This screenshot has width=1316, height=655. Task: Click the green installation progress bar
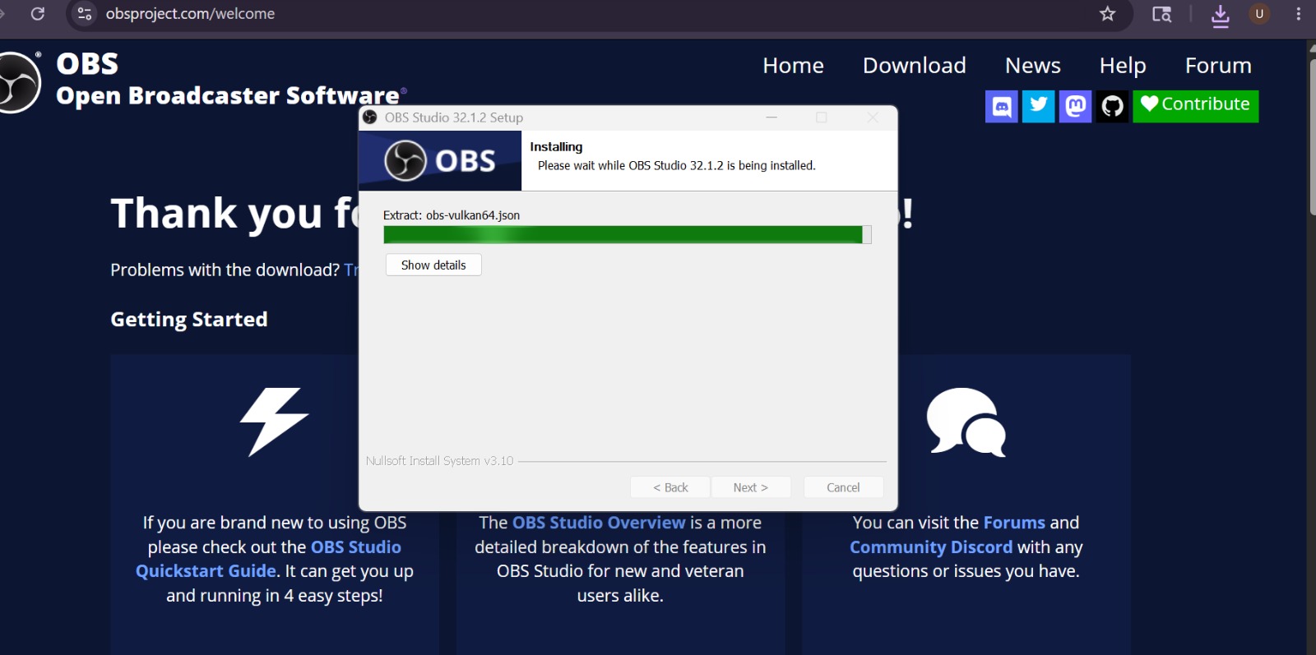coord(627,235)
